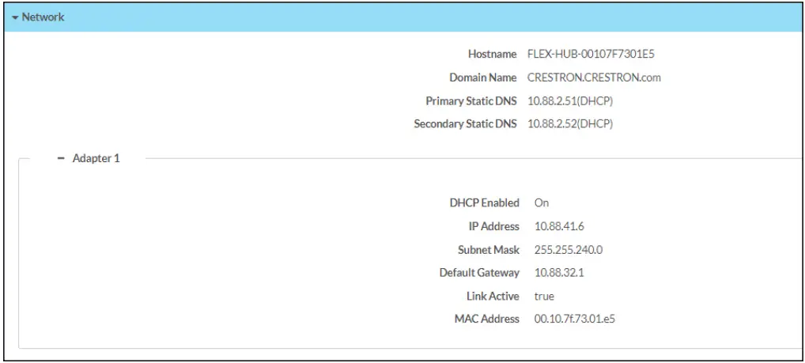Select the MAC address 00.10.7f.73.01.e5
This screenshot has width=805, height=363.
(x=579, y=320)
